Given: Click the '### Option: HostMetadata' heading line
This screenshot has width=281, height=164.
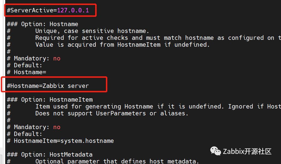Looking at the screenshot, I should point(50,154).
